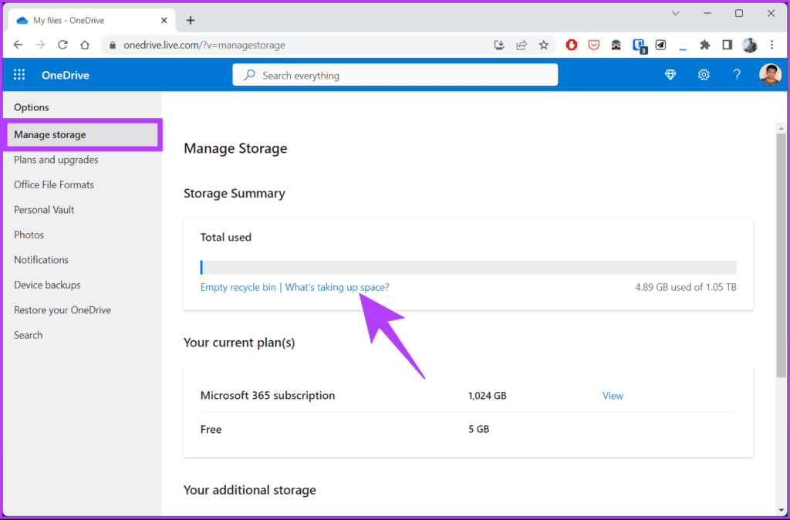The height and width of the screenshot is (520, 790).
Task: Click the install app icon in address bar
Action: (499, 45)
